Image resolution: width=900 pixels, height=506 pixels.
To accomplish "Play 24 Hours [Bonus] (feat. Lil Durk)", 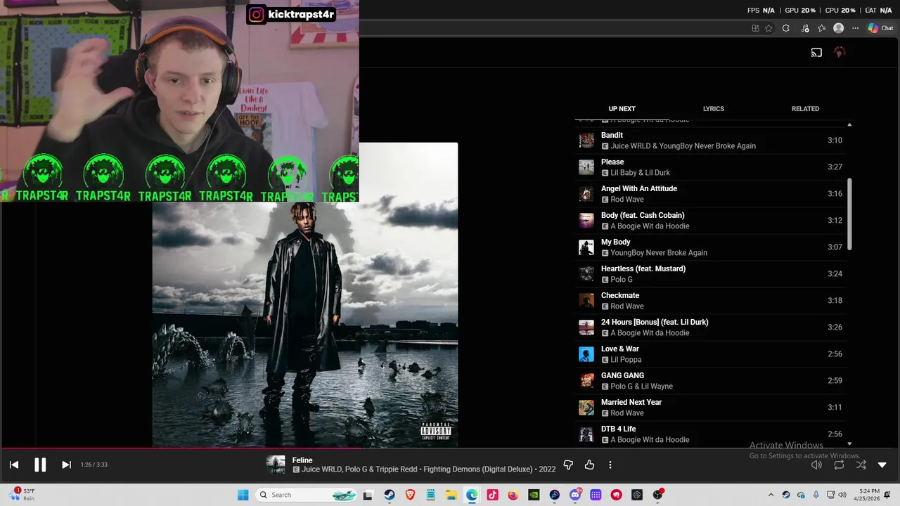I will click(710, 327).
